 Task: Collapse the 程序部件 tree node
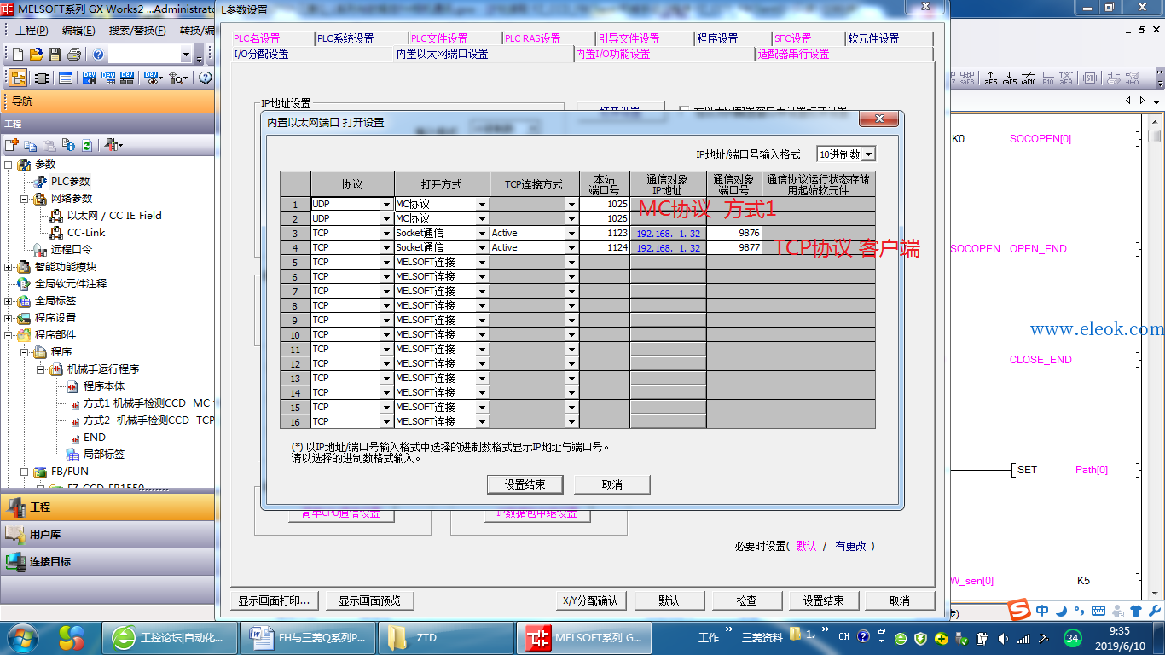coord(9,335)
